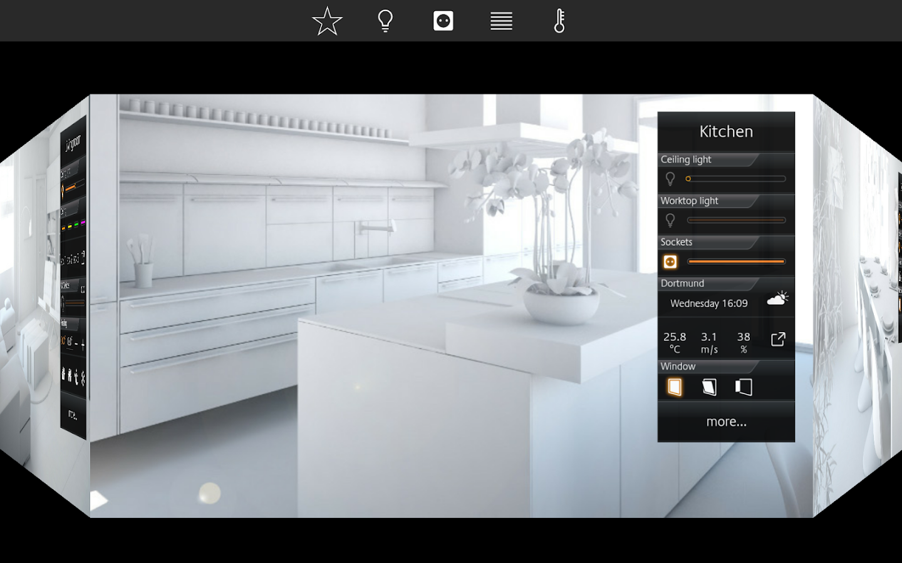The image size is (902, 563).
Task: Click the orange Sockets slider bar
Action: pyautogui.click(x=736, y=261)
